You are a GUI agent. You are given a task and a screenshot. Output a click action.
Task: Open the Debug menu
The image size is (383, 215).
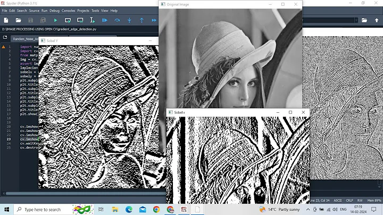[x=54, y=11]
